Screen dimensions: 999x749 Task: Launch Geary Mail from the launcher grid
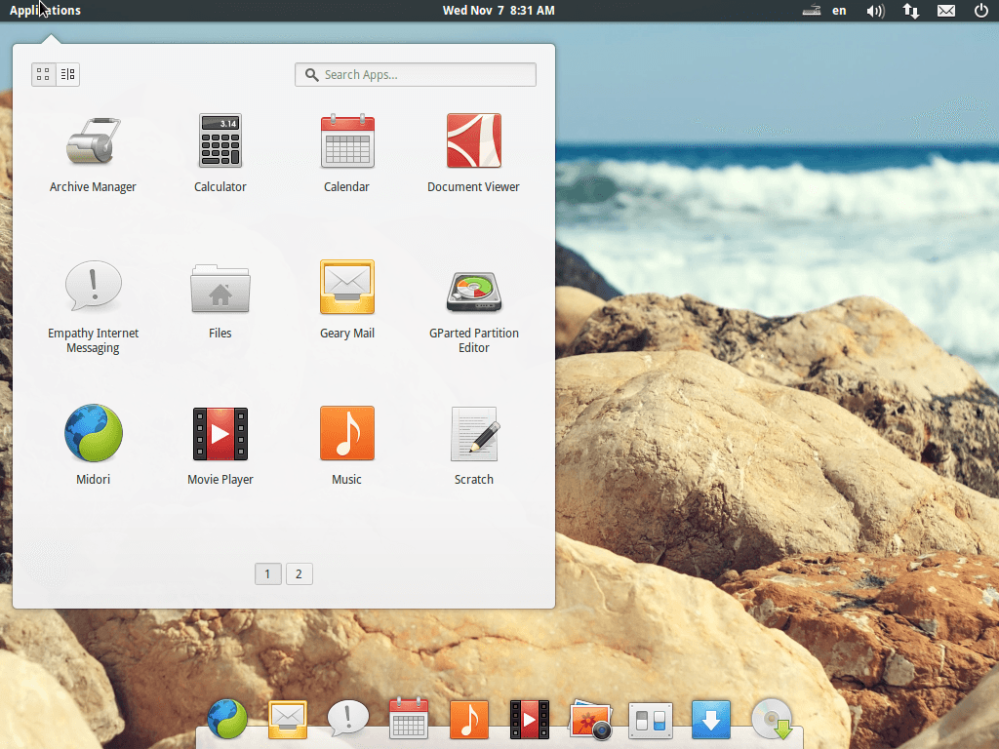[x=346, y=300]
